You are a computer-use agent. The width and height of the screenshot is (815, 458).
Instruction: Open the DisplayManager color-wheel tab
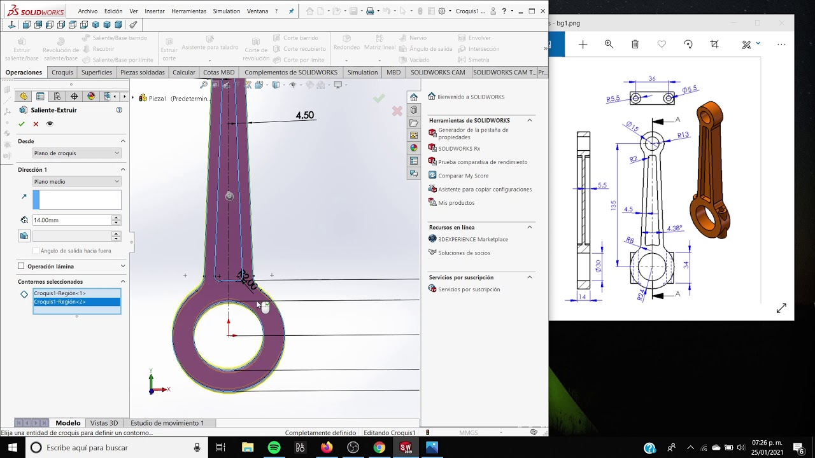point(91,97)
